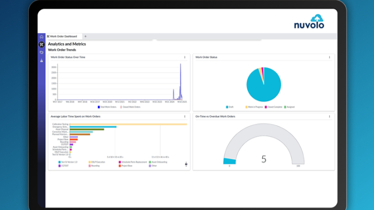Click the third sidebar icon below the wrench

41,52
